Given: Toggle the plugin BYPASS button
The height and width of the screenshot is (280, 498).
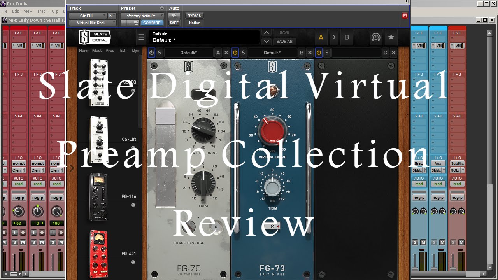Looking at the screenshot, I should click(194, 16).
